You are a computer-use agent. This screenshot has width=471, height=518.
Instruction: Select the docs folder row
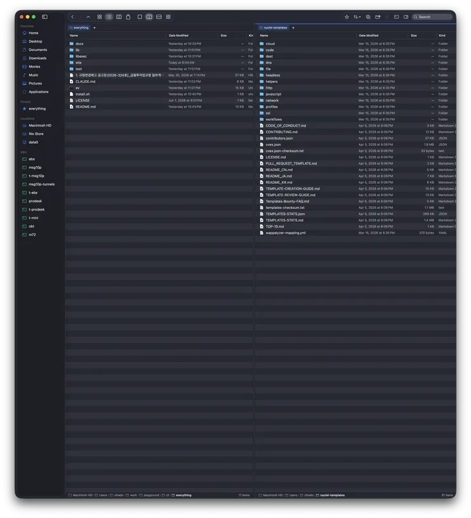pyautogui.click(x=160, y=44)
